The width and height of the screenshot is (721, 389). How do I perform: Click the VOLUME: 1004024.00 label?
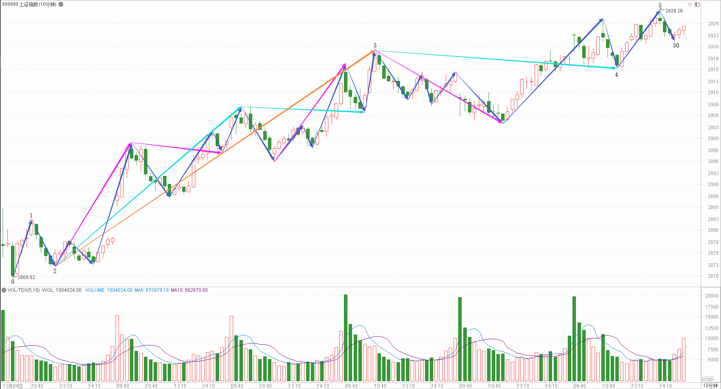click(x=109, y=290)
